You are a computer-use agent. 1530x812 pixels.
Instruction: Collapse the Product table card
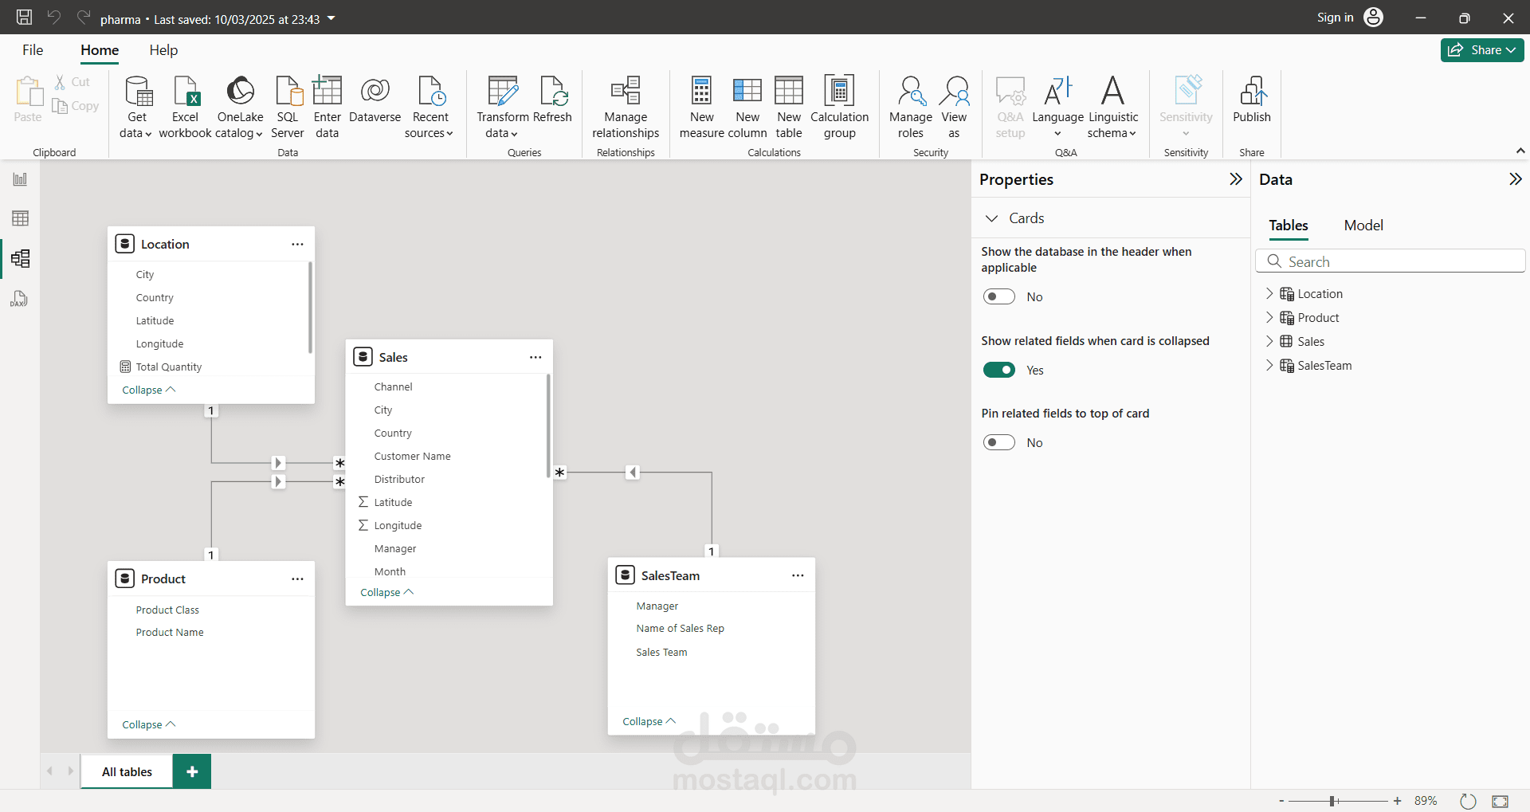point(149,725)
